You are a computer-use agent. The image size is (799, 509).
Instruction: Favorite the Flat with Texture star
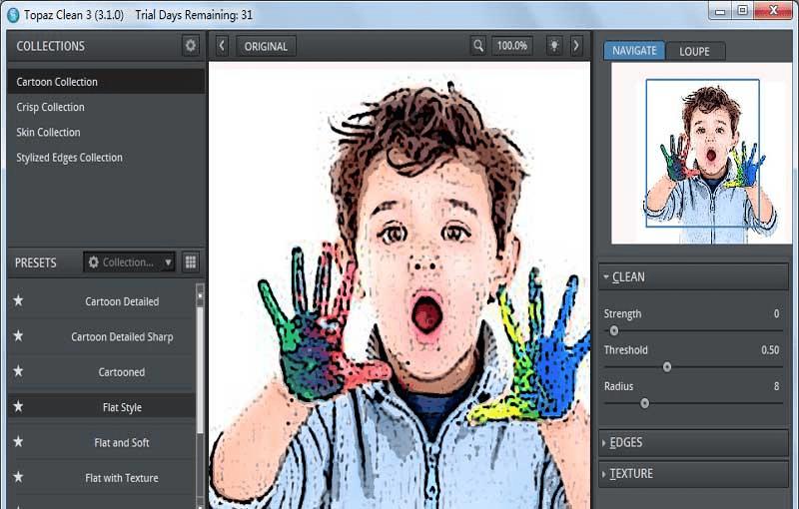click(18, 477)
